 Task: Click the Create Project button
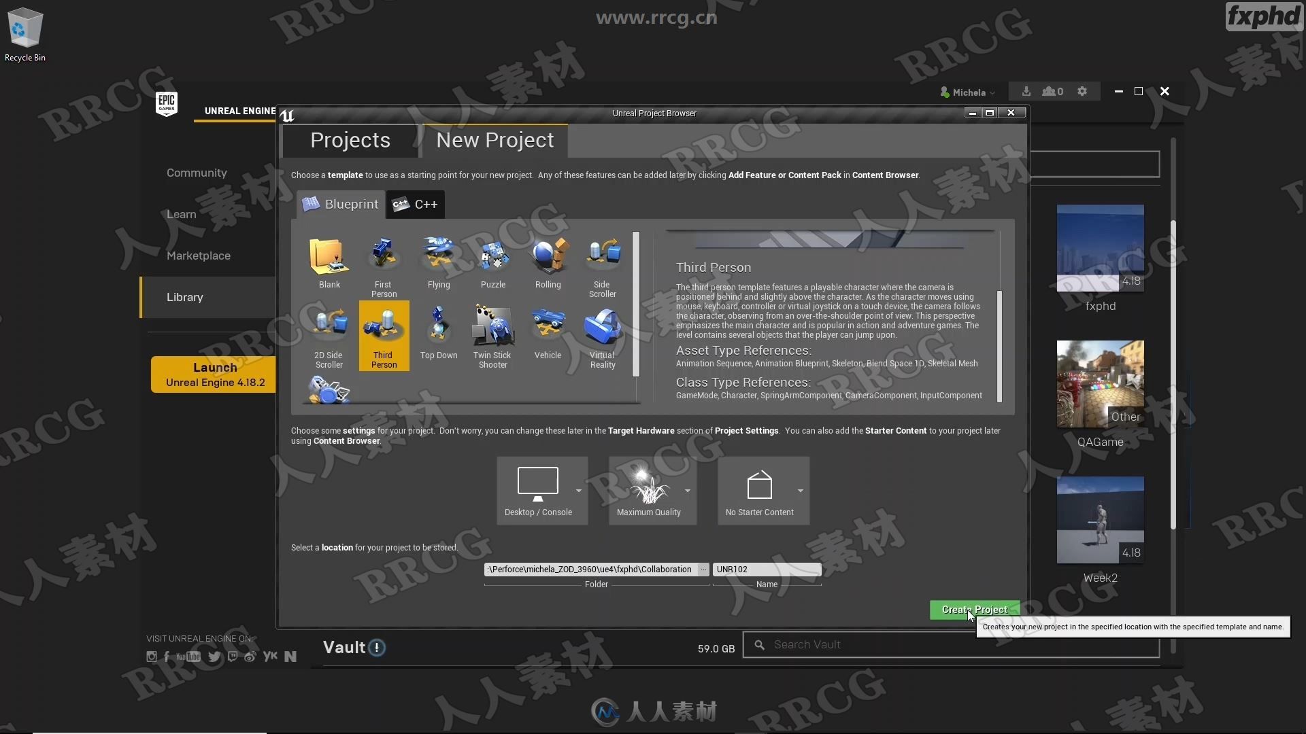[974, 610]
